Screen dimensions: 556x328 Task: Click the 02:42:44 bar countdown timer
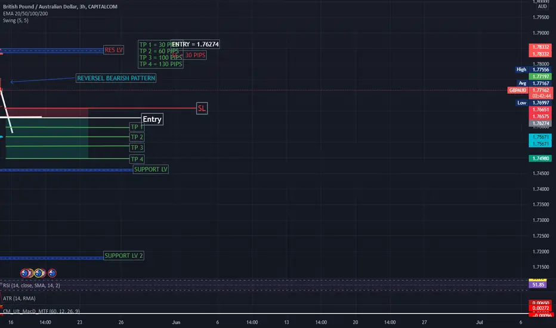click(x=540, y=96)
